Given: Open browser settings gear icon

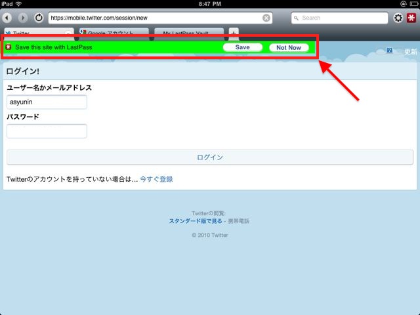Looking at the screenshot, I should (398, 18).
